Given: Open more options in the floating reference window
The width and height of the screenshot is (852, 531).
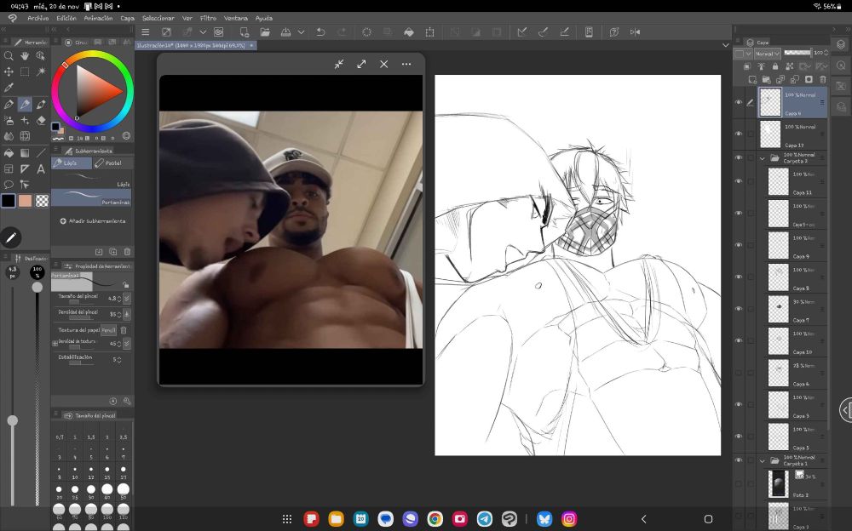Looking at the screenshot, I should [x=406, y=64].
